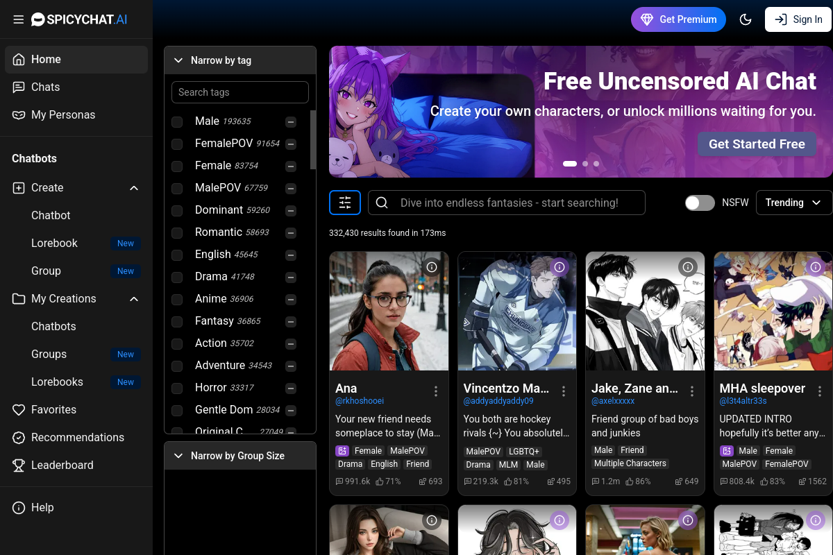
Task: Open the Trending sort dropdown
Action: (x=793, y=203)
